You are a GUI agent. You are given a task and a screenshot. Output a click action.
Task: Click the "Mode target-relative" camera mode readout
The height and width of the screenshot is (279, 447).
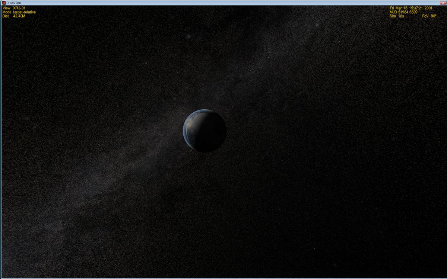pos(19,12)
